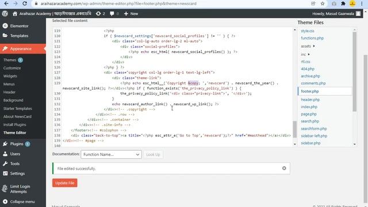The height and width of the screenshot is (207, 368).
Task: Click the Collapse menu arrow icon
Action: click(5, 202)
